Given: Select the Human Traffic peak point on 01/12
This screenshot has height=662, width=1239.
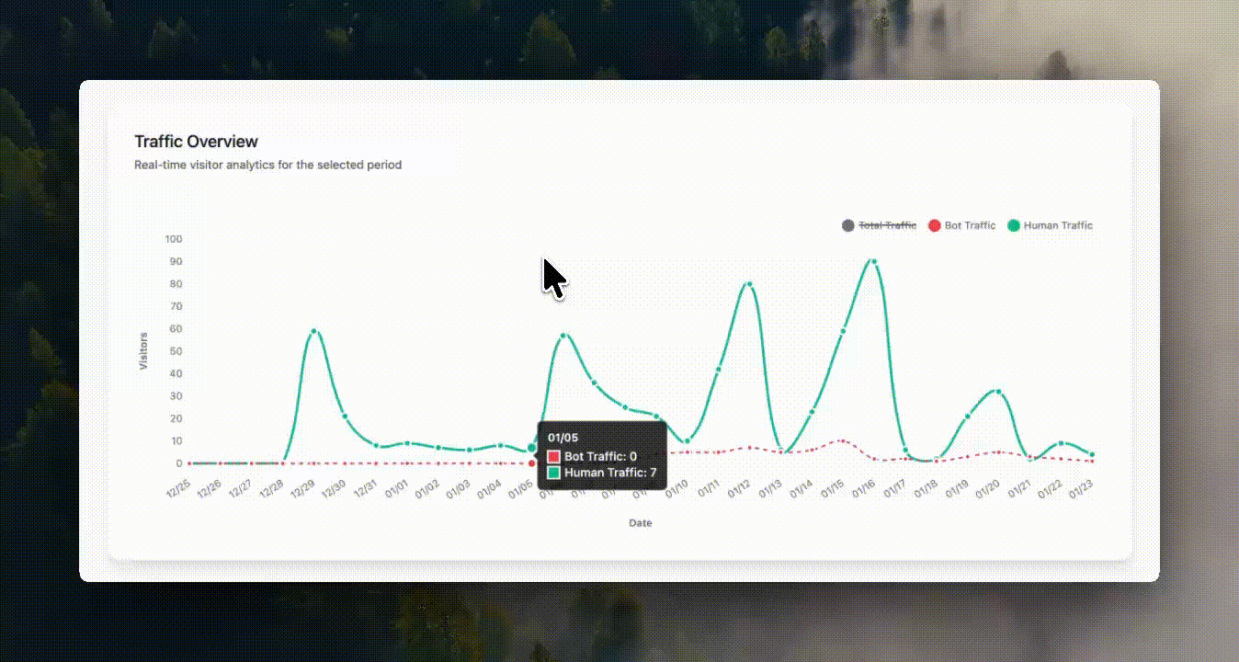Looking at the screenshot, I should [x=749, y=284].
